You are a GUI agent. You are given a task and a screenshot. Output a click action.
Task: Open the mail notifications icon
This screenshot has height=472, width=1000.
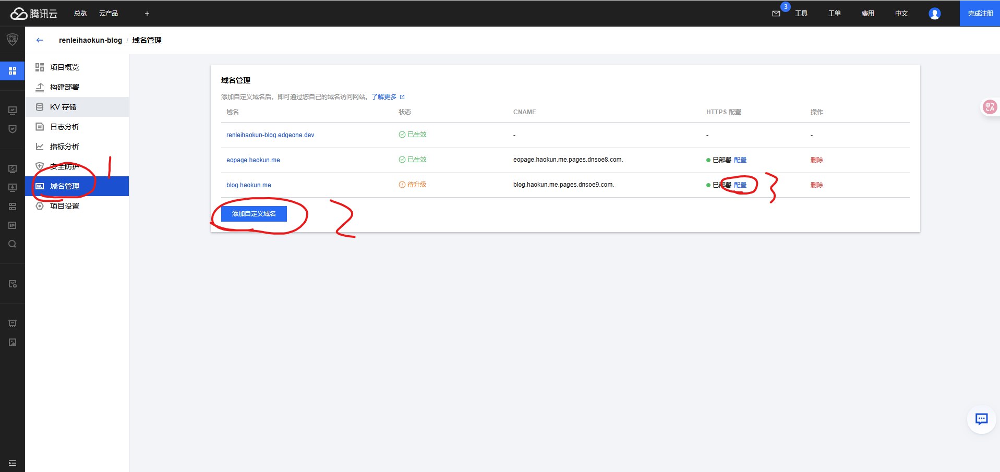pyautogui.click(x=776, y=14)
